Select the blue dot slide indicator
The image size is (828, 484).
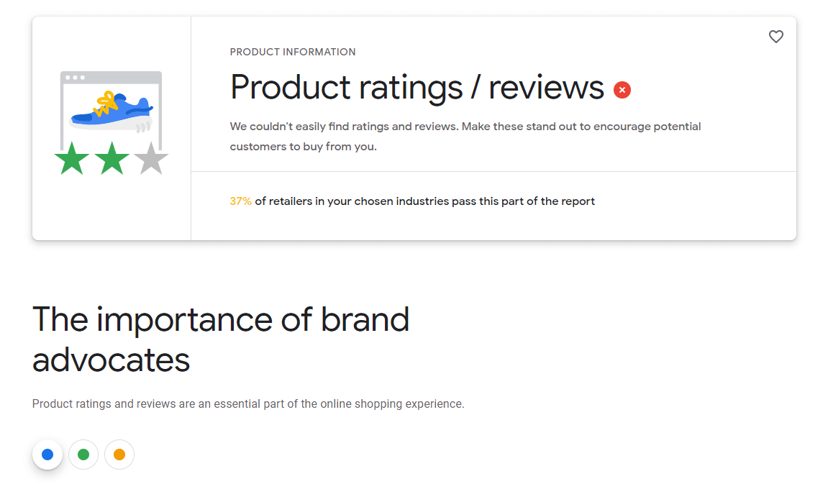(x=47, y=455)
